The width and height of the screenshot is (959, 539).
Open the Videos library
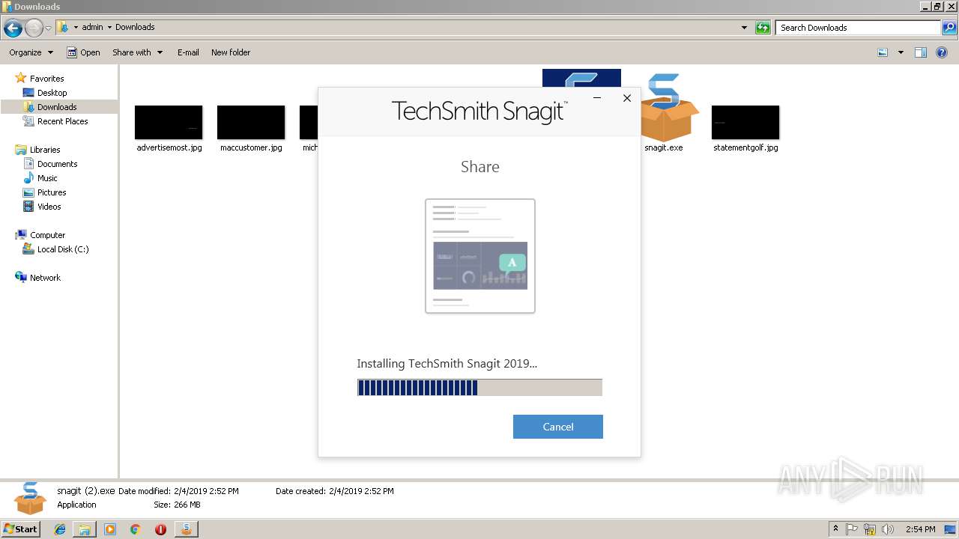click(x=49, y=207)
